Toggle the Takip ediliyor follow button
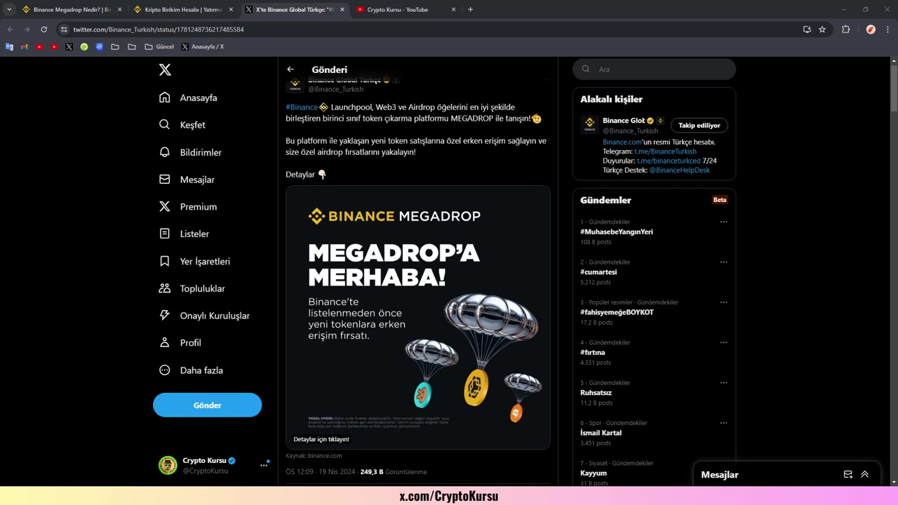898x505 pixels. (699, 126)
